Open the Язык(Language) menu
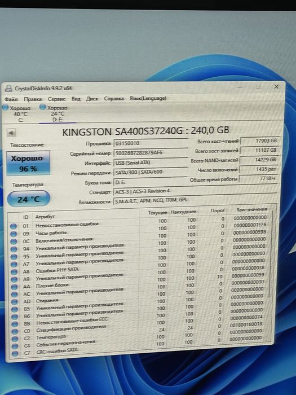The image size is (296, 395). pyautogui.click(x=148, y=98)
